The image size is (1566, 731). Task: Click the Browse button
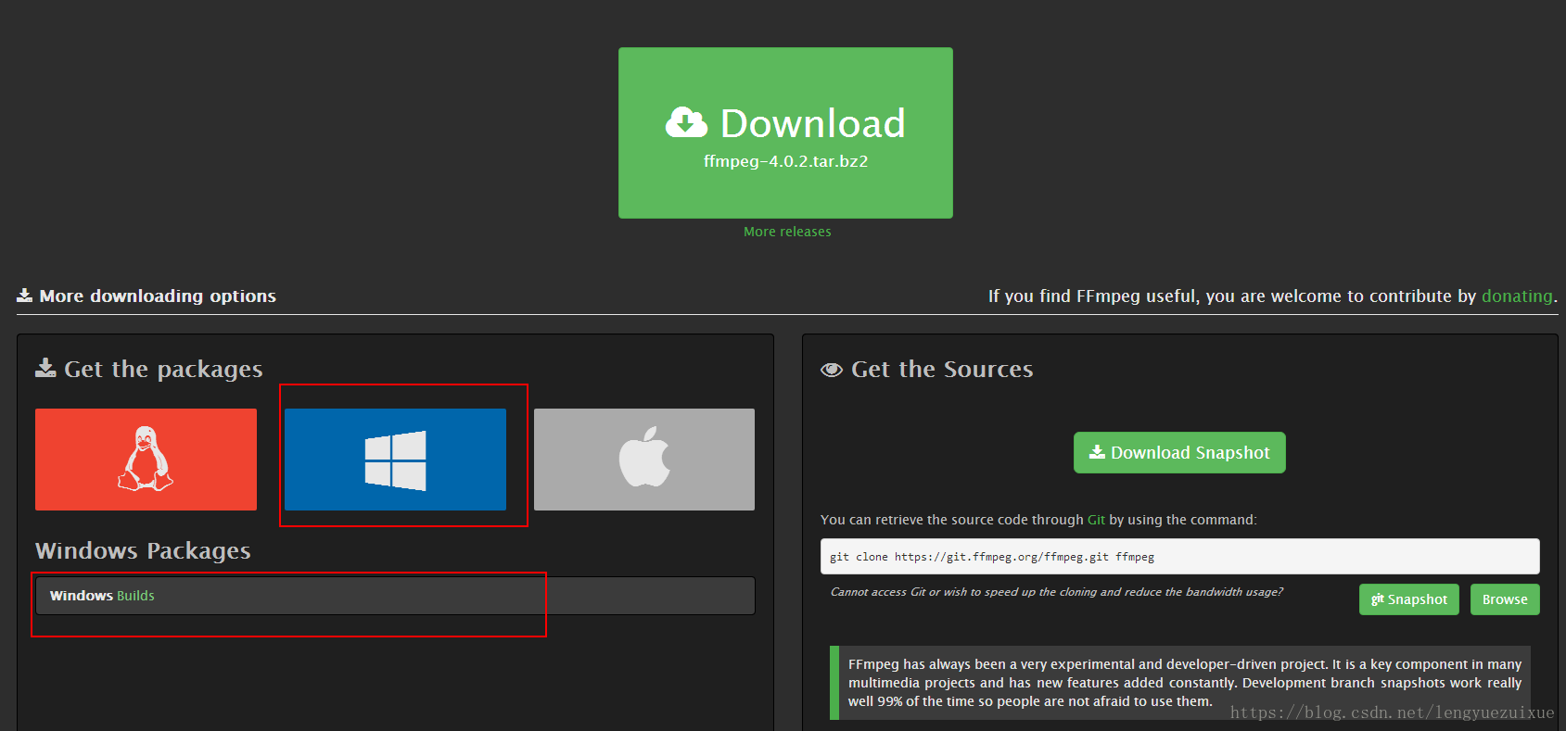(1505, 599)
